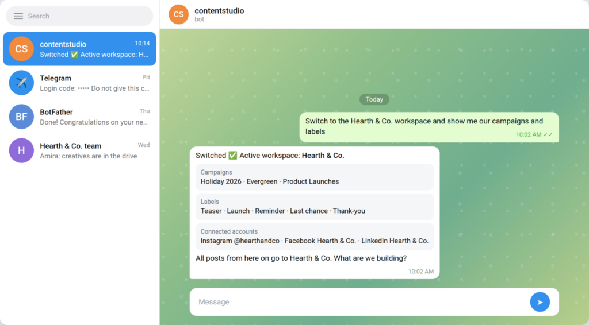Image resolution: width=589 pixels, height=325 pixels.
Task: Click 'What are we building?' text line
Action: click(x=301, y=258)
